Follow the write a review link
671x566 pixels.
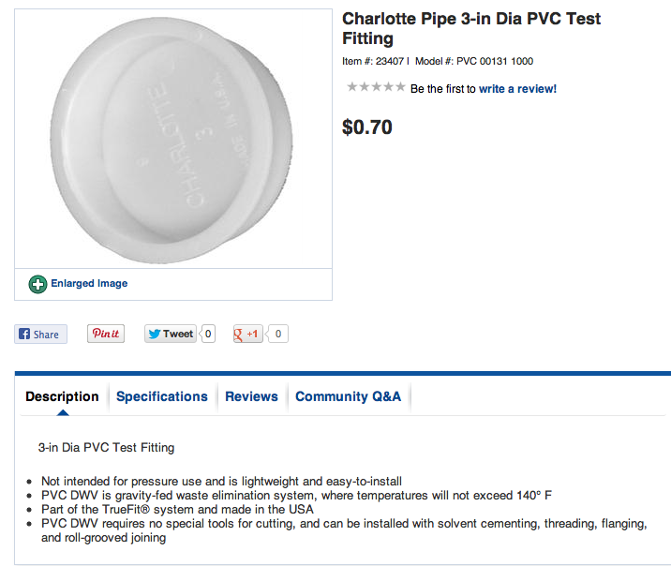click(x=517, y=89)
